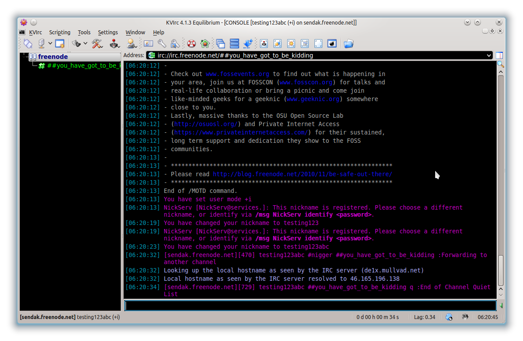The width and height of the screenshot is (523, 341).
Task: Open the www.fosscon.org link
Action: click(306, 83)
